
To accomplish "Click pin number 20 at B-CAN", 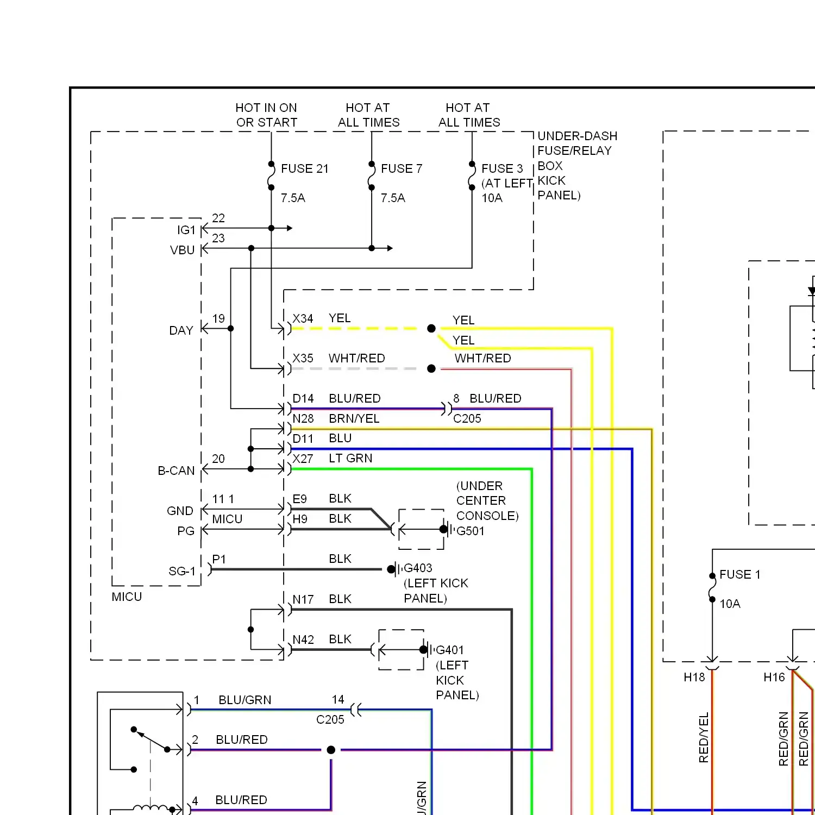I will point(218,459).
